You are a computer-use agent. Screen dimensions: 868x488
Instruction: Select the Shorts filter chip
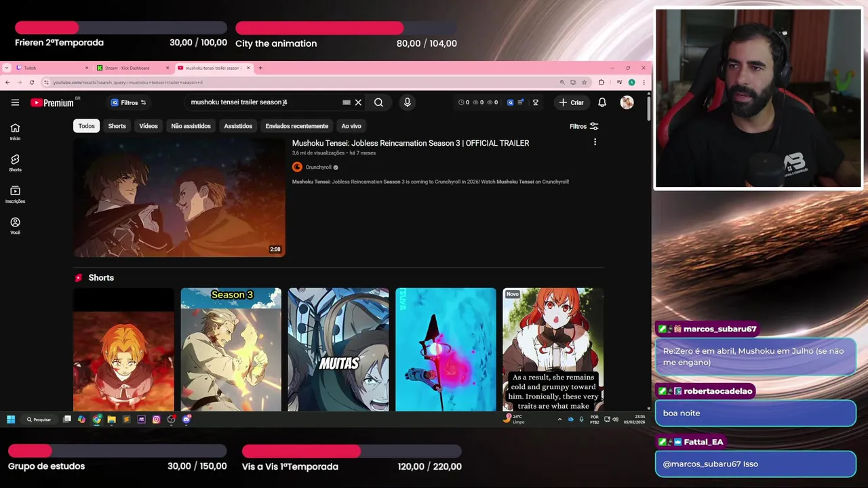[x=117, y=126]
